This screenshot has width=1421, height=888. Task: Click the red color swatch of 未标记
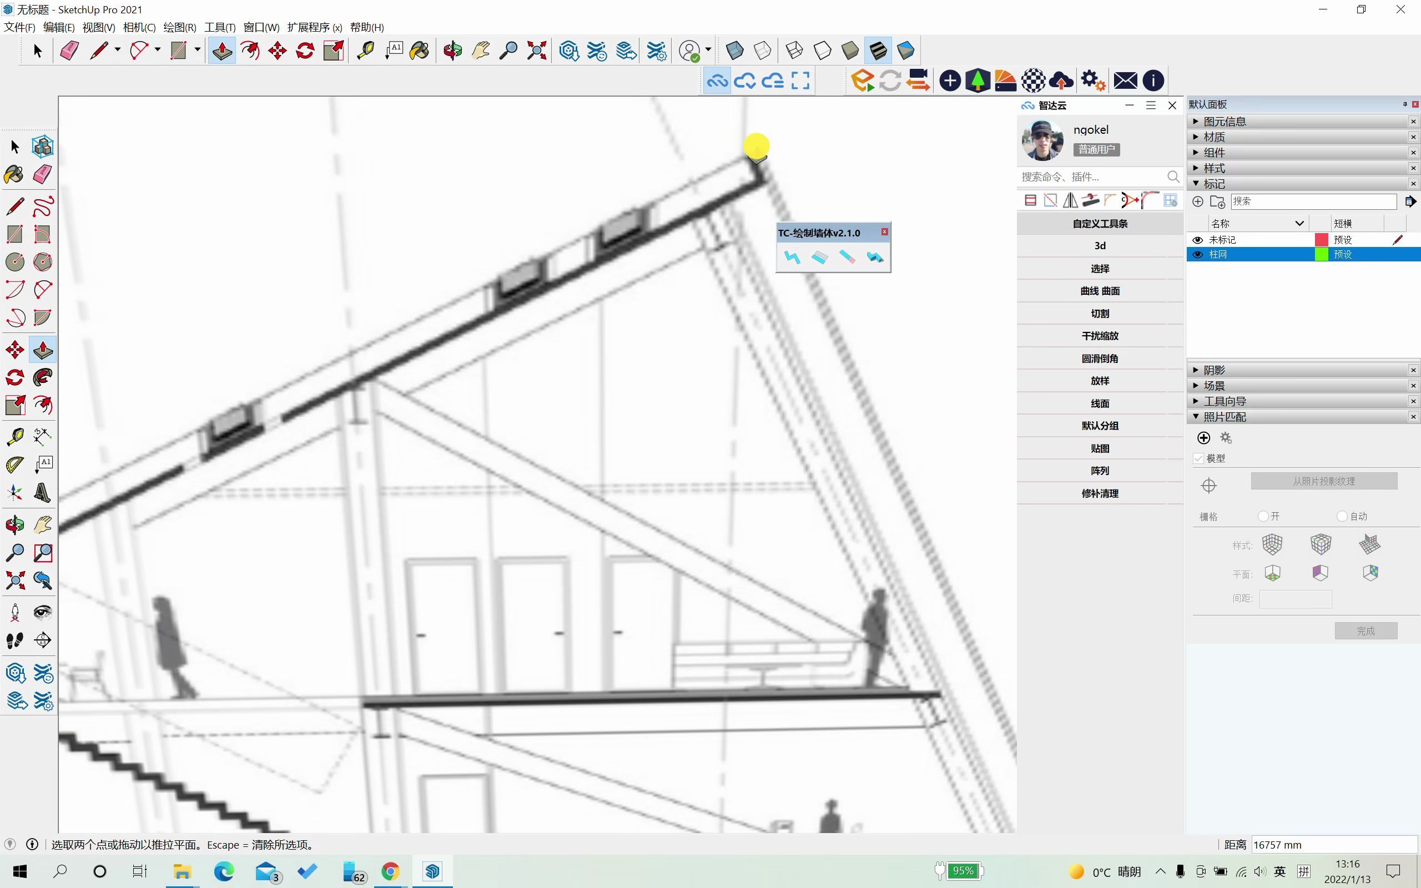(x=1321, y=240)
